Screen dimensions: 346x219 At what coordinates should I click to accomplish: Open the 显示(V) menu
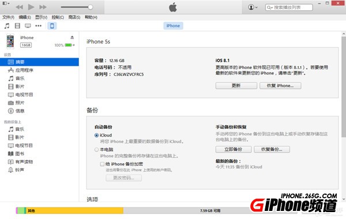tap(42, 17)
